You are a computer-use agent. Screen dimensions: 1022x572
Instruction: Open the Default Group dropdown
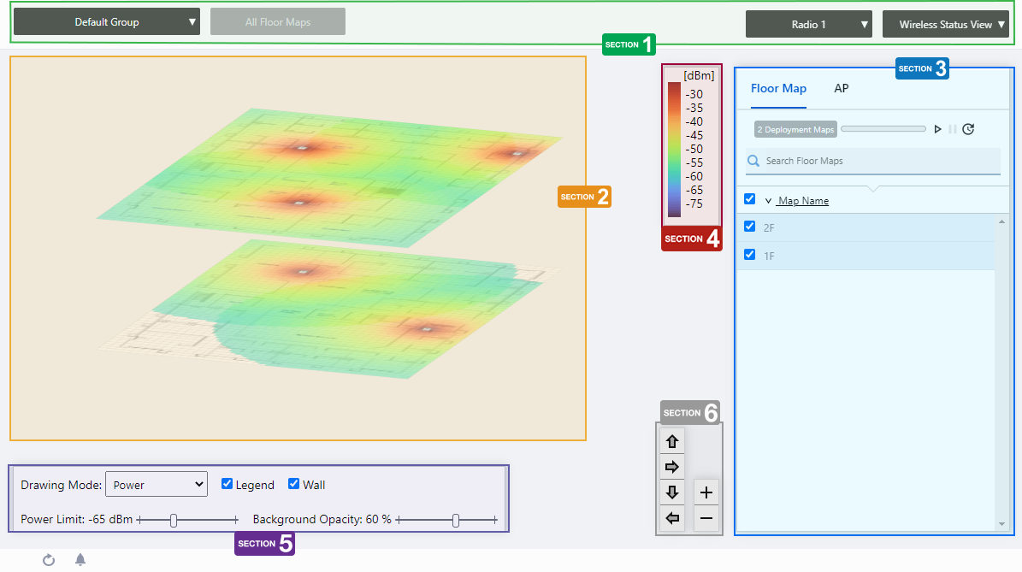point(107,22)
